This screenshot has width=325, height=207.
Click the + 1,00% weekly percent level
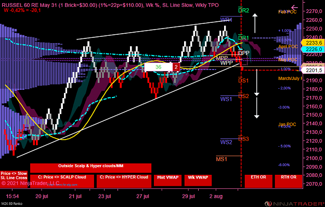285,31
